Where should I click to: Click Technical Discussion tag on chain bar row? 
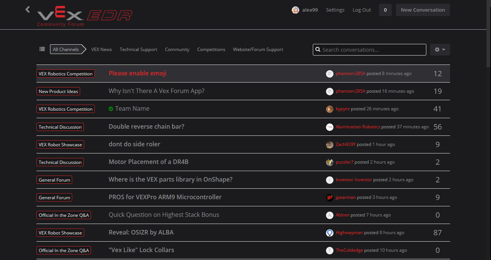(x=60, y=127)
